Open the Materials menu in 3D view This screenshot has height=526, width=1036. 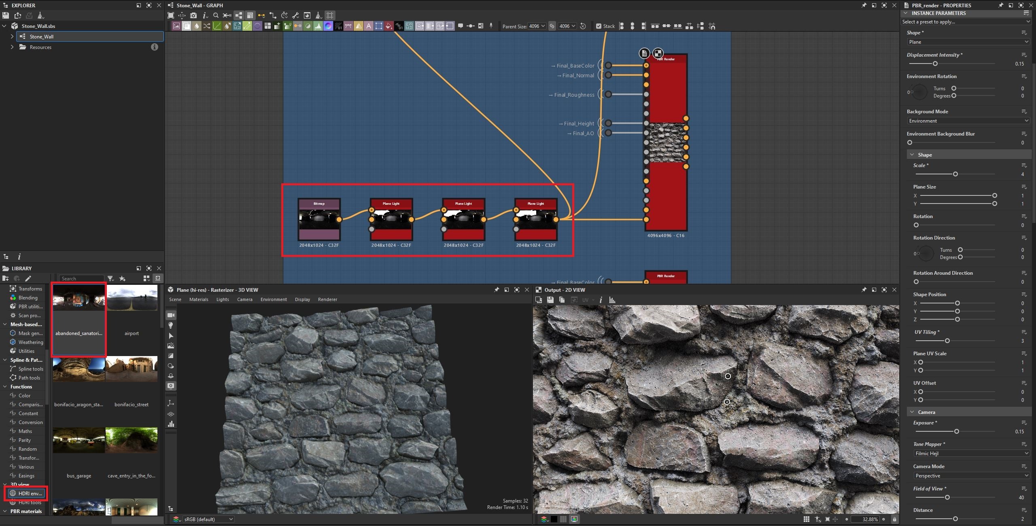199,299
